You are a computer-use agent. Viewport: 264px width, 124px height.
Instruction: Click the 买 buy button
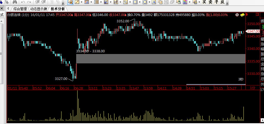click(x=204, y=2)
